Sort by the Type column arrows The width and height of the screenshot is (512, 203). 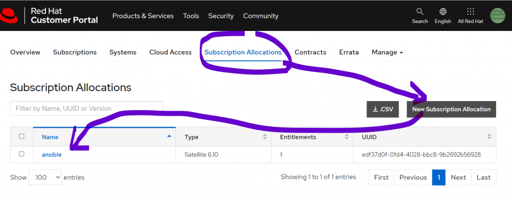(264, 137)
